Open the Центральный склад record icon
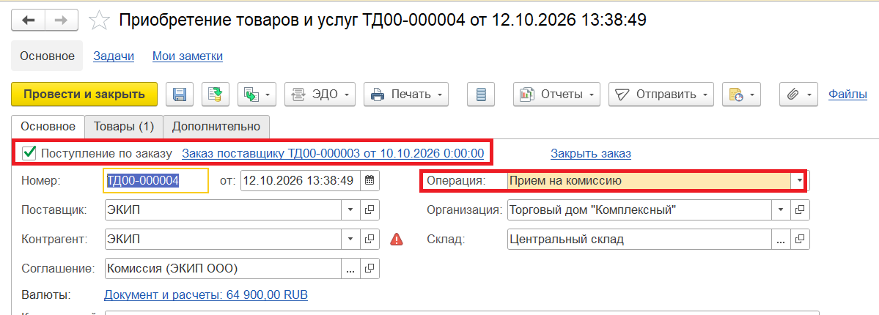Viewport: 879px width, 315px height. (800, 240)
